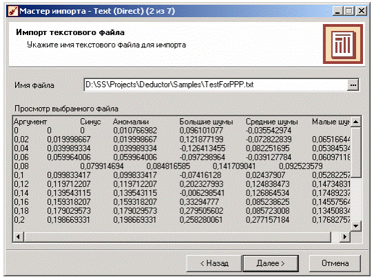Click the Аномалии column header text
374x277 pixels.
pyautogui.click(x=131, y=122)
